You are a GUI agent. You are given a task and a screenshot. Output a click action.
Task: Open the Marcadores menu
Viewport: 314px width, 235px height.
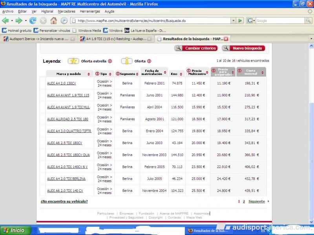[66, 11]
